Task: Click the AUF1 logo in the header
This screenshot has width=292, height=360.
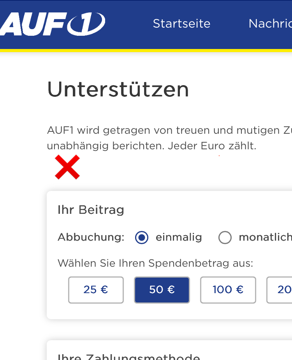Action: tap(53, 24)
